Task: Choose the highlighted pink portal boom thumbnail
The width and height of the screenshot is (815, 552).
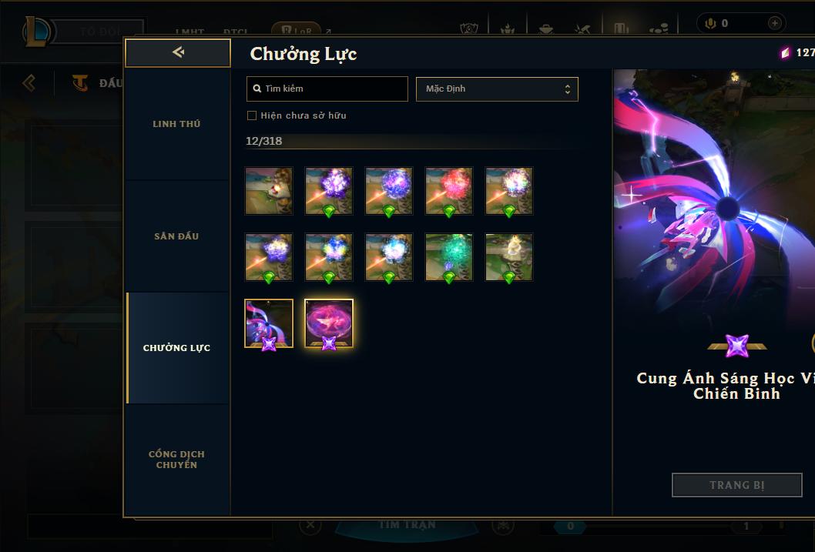Action: [328, 323]
